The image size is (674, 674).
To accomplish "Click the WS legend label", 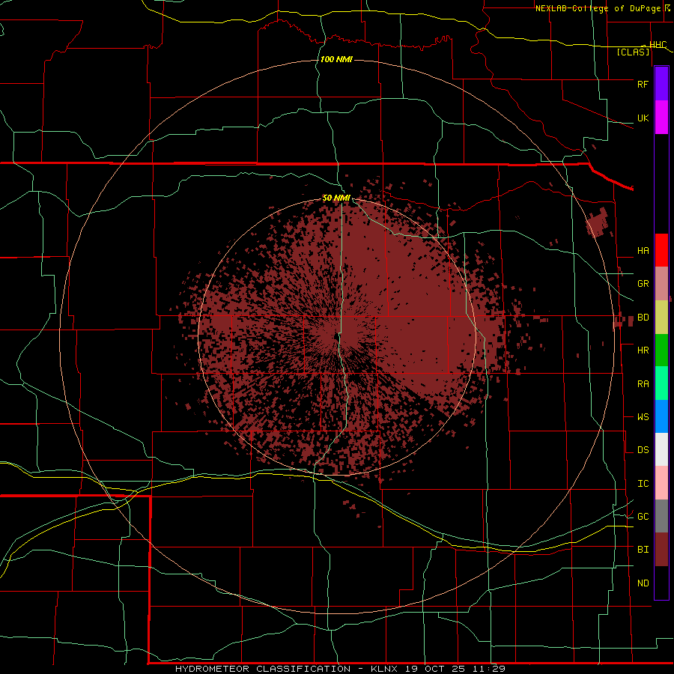I will click(643, 417).
